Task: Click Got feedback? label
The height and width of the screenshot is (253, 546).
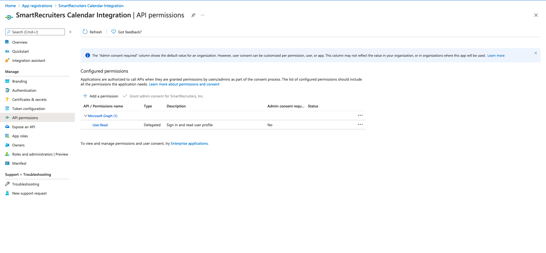Action: [130, 32]
